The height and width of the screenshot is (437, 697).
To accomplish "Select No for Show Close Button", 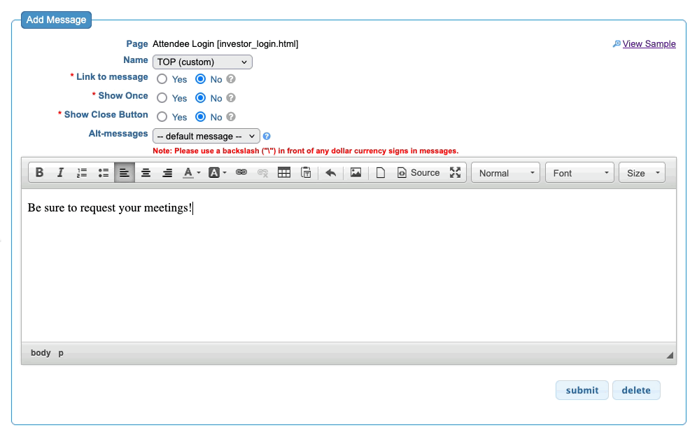I will [200, 117].
